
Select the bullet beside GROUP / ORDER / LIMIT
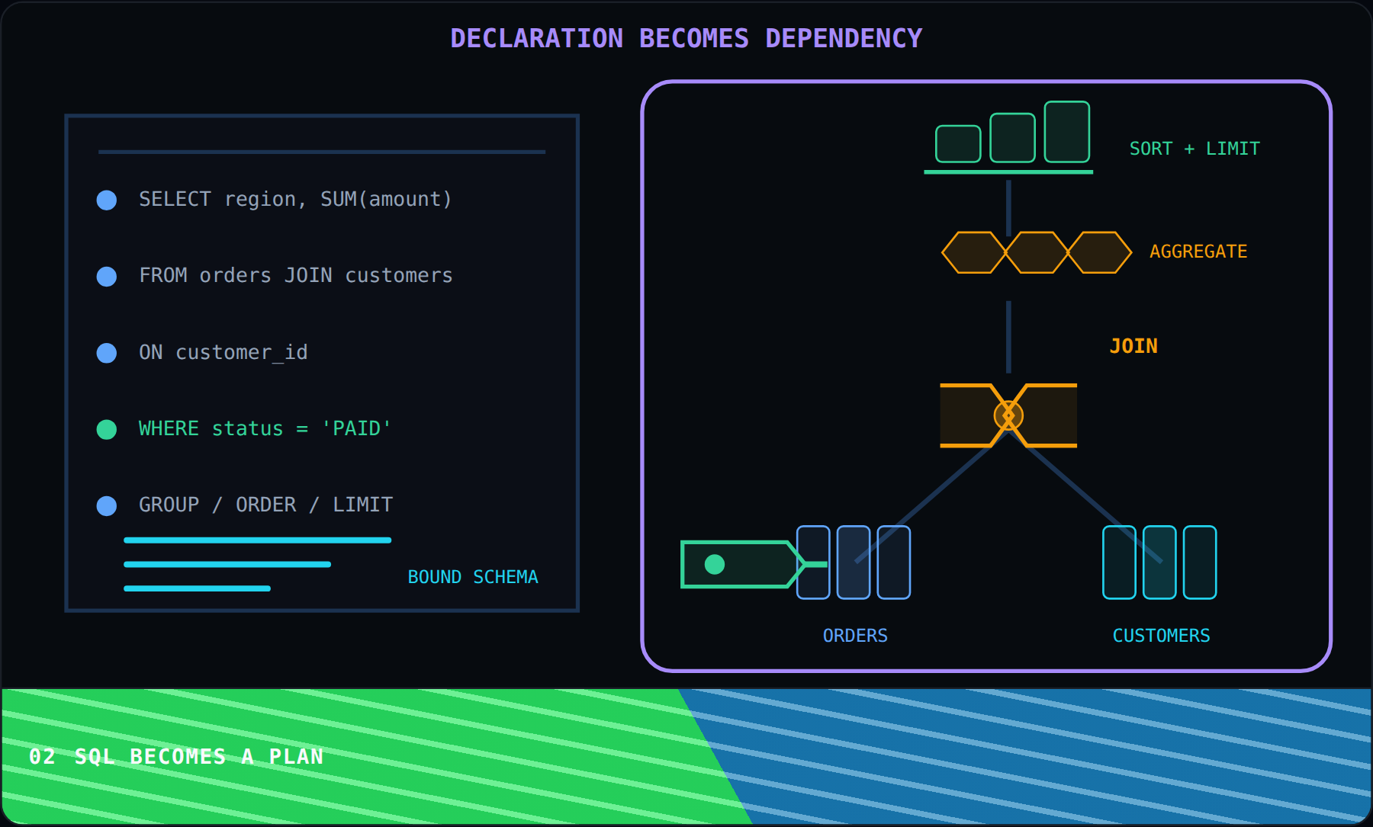tap(107, 505)
